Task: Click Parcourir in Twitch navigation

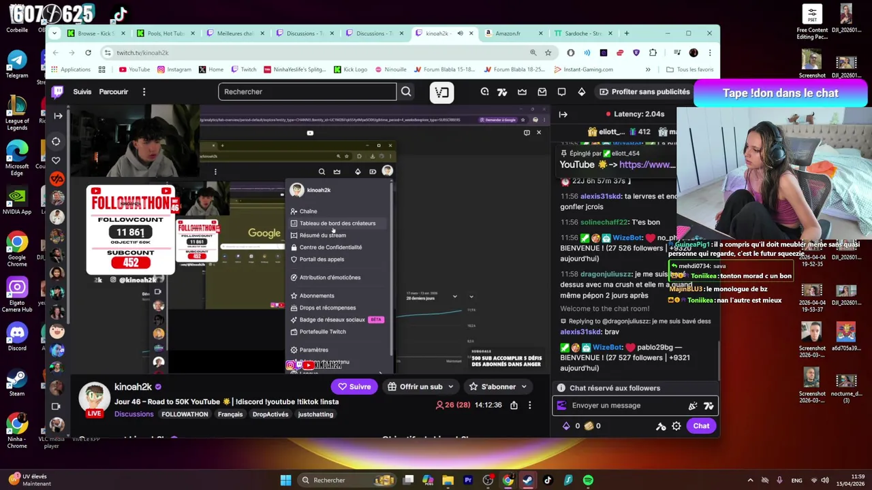Action: (x=114, y=92)
